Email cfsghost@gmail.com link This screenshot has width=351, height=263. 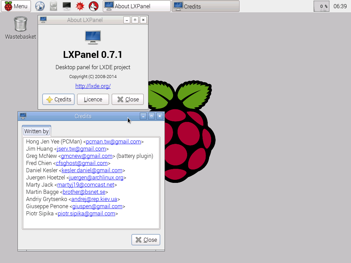click(82, 163)
